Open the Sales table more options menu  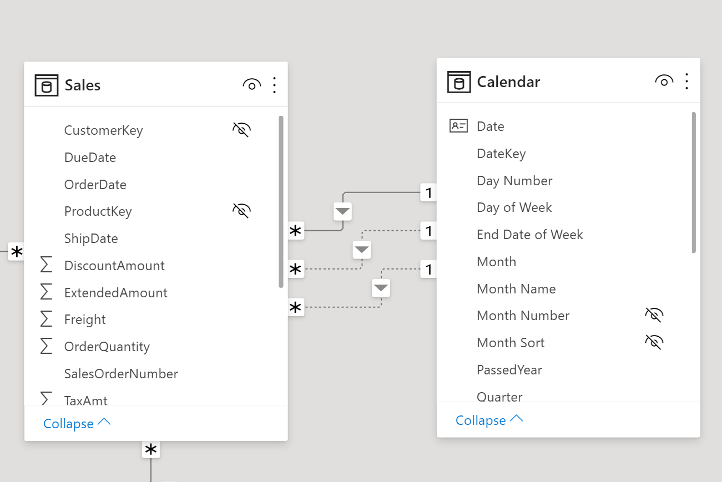[x=275, y=85]
